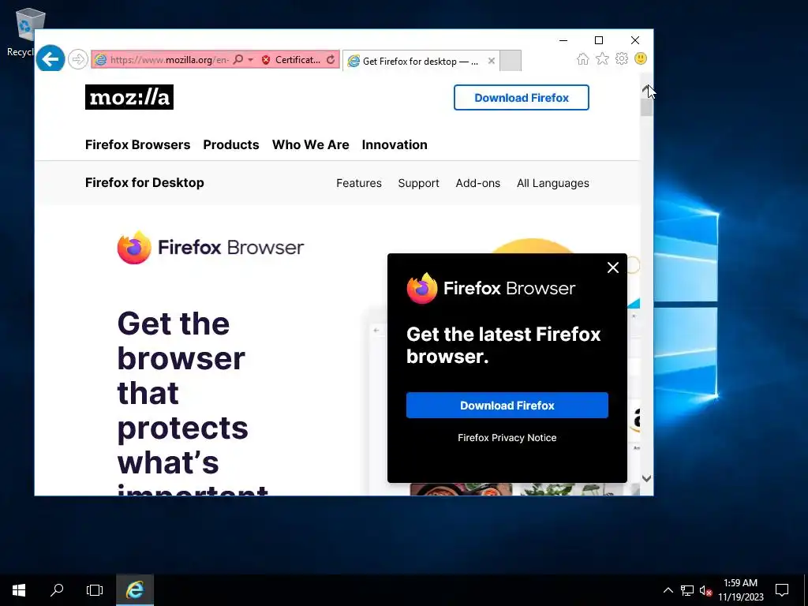Image resolution: width=808 pixels, height=606 pixels.
Task: Open the notification center icon
Action: pos(782,590)
